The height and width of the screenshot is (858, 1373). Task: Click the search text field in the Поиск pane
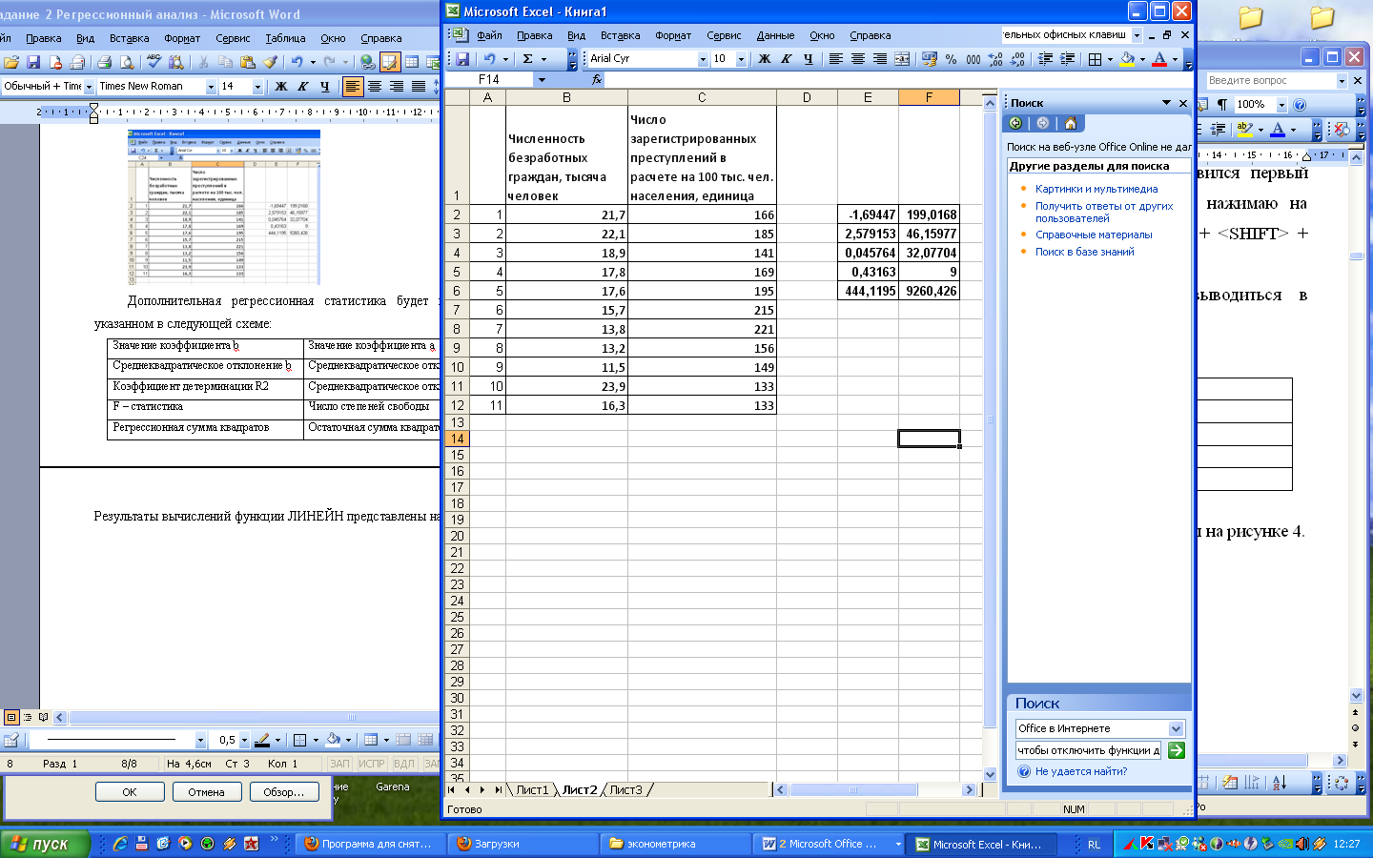pos(1089,750)
